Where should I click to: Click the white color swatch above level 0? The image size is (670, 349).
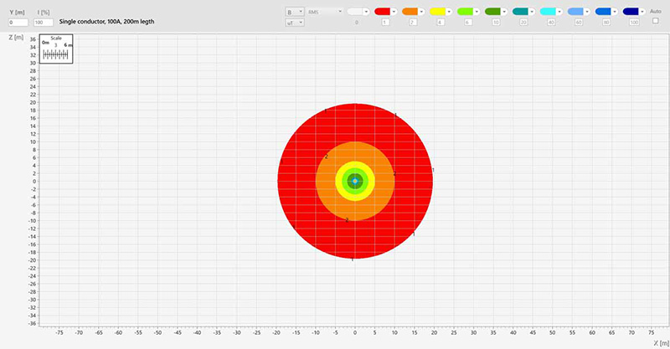[x=354, y=12]
